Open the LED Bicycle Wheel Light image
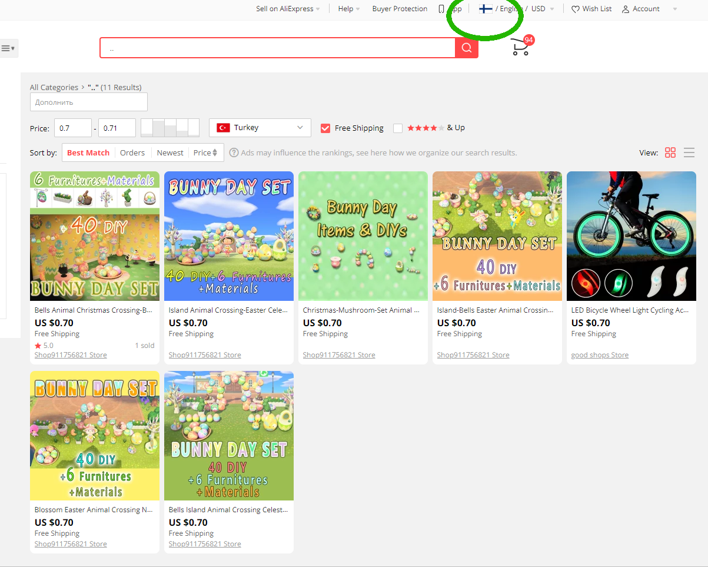The height and width of the screenshot is (567, 708). 631,236
